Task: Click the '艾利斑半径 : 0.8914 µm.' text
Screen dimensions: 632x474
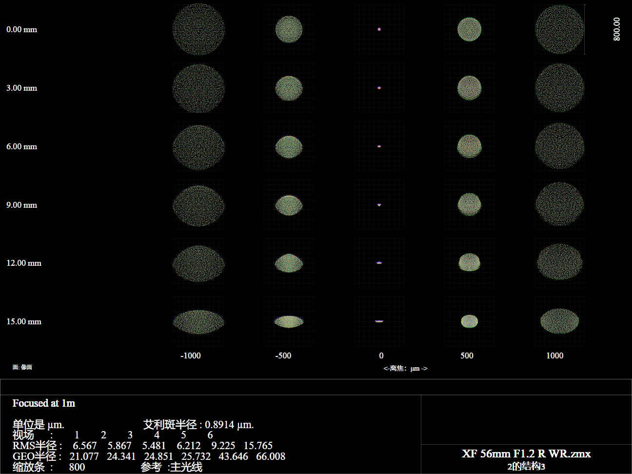Action: [x=198, y=424]
